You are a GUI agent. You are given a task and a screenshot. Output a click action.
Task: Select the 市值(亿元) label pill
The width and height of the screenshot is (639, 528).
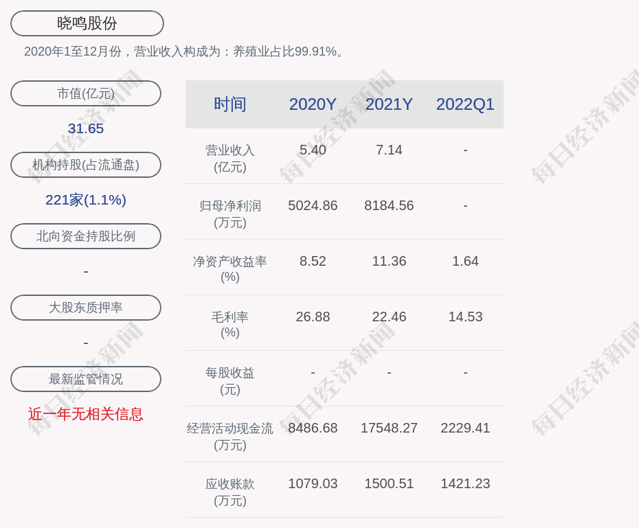(x=86, y=93)
